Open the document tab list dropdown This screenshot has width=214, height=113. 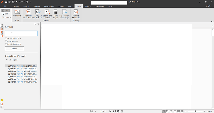(x=212, y=26)
